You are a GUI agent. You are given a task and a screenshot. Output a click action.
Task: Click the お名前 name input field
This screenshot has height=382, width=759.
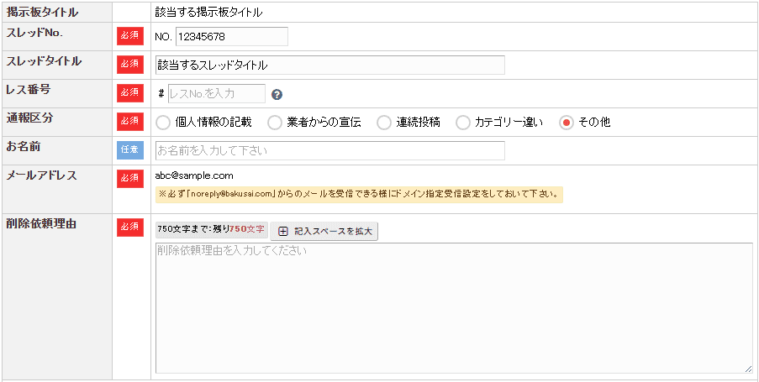point(330,151)
